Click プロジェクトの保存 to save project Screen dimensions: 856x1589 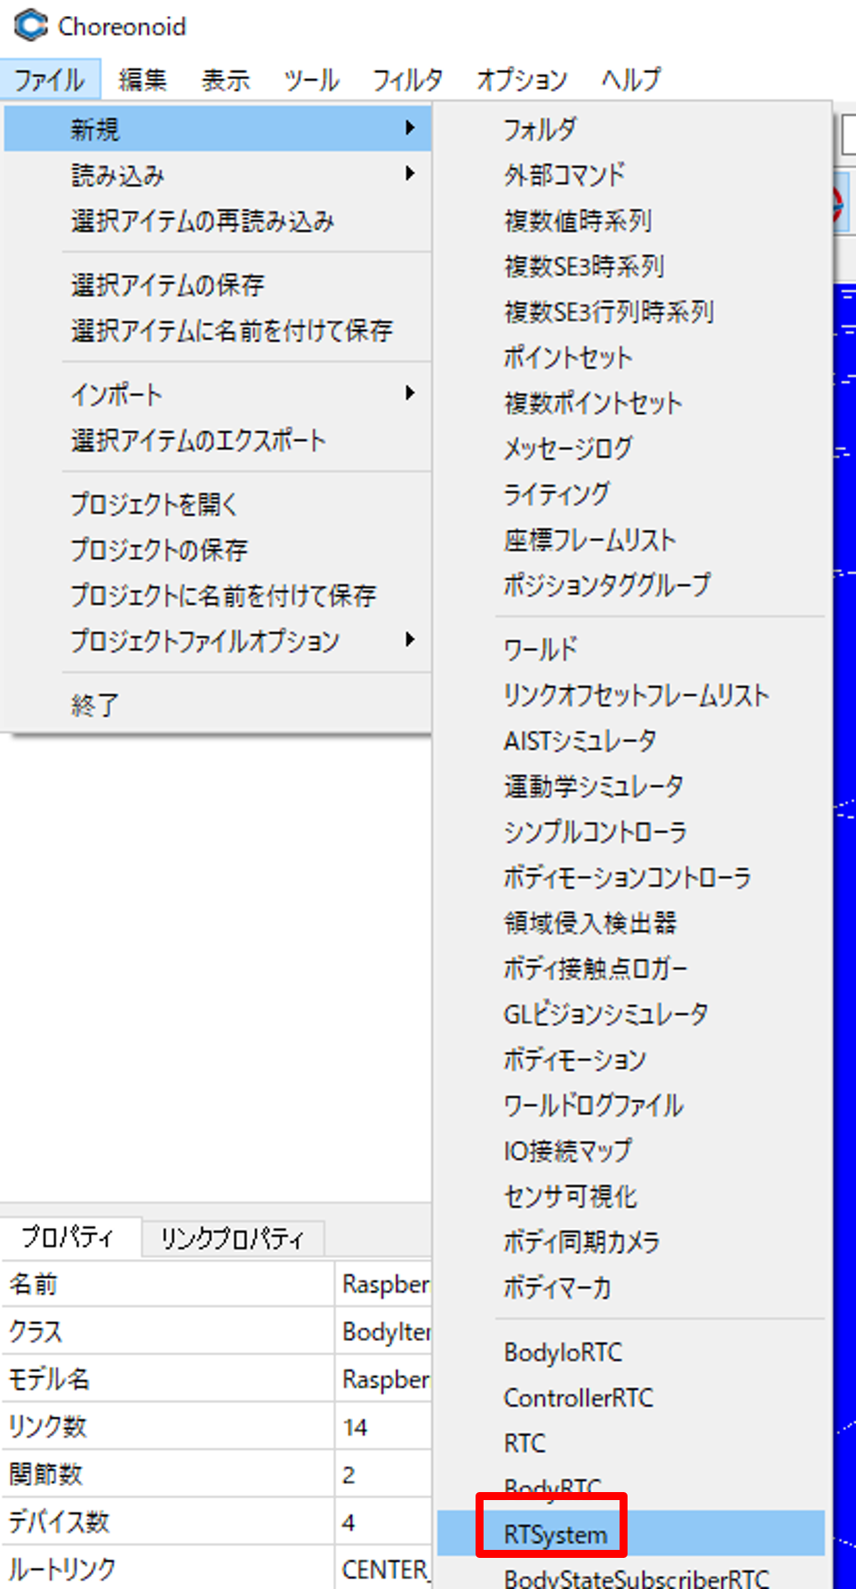(160, 550)
